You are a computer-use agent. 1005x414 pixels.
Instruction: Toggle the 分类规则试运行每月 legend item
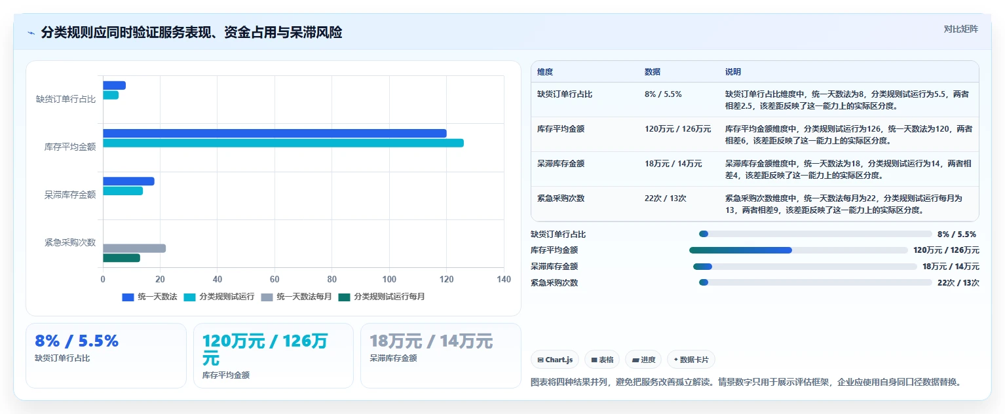pos(382,297)
